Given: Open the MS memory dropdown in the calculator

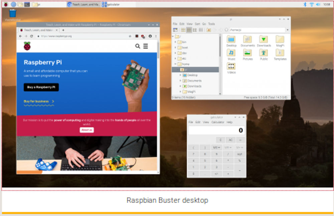Looking at the screenshot, I should [x=216, y=147].
